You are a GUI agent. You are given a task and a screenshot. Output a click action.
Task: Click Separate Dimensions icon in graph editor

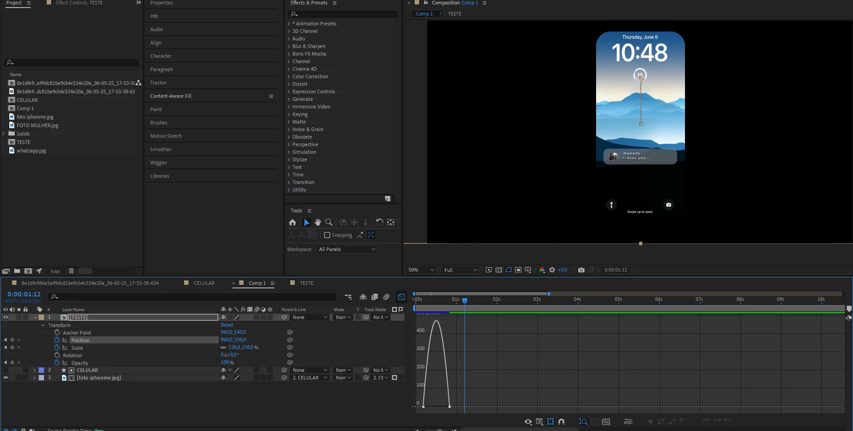(628, 422)
